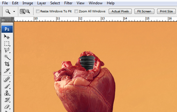Image resolution: width=177 pixels, height=112 pixels.
Task: Open the Help menu
Action: (111, 3)
